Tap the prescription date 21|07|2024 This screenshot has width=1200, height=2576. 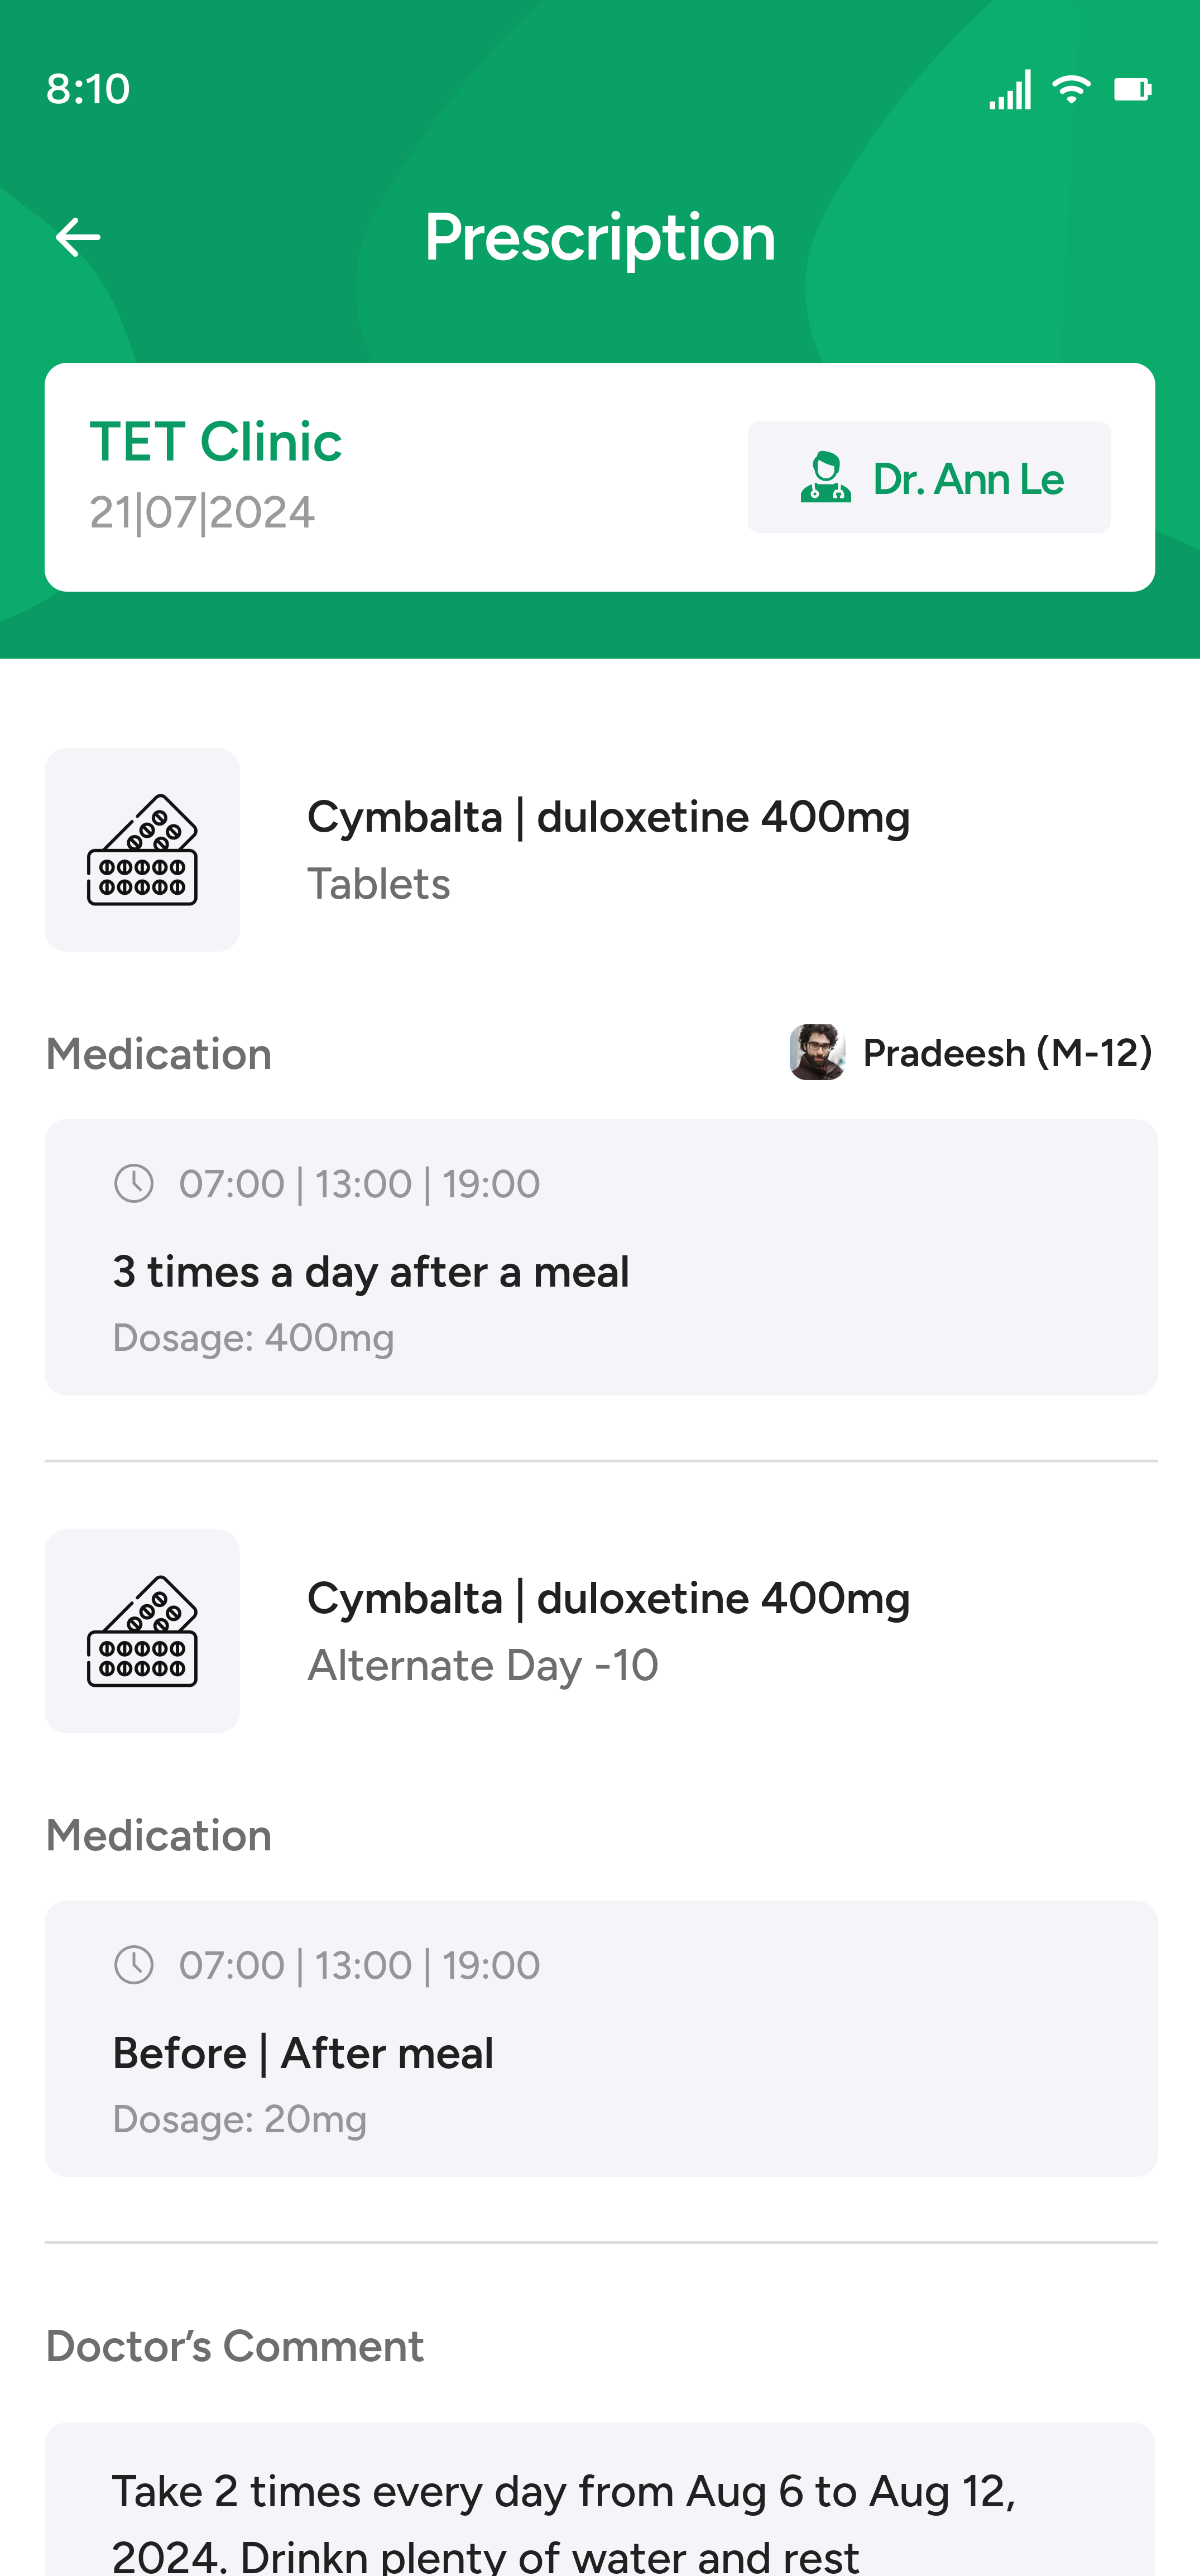[x=202, y=513]
